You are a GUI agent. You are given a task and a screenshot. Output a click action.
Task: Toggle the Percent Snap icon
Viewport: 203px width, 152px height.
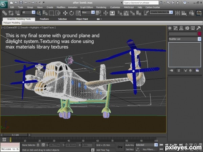(132, 13)
